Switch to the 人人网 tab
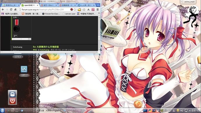 (x=87, y=5)
